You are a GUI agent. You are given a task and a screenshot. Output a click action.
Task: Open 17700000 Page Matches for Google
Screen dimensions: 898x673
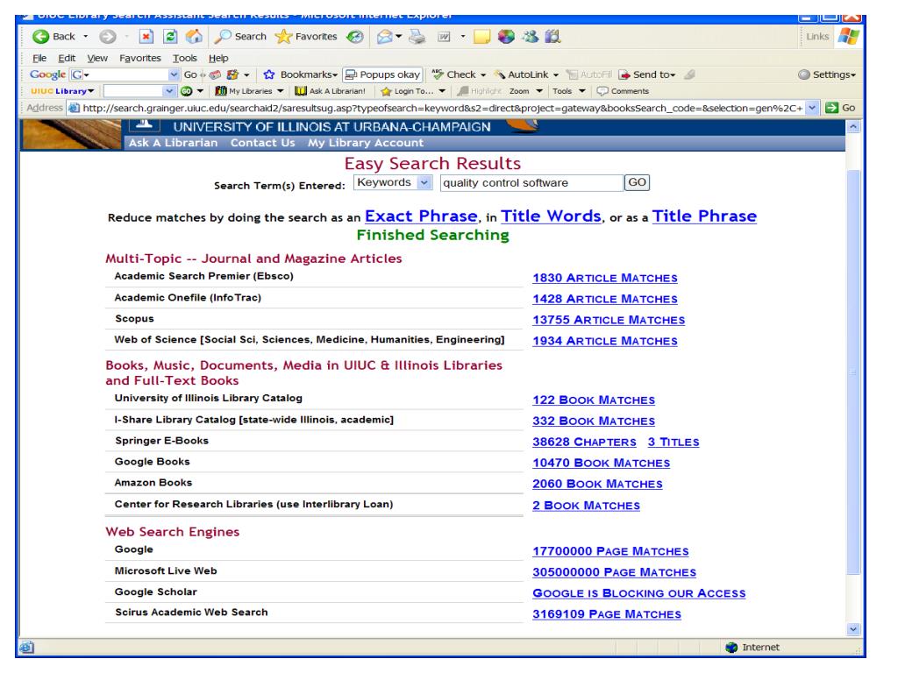tap(610, 551)
